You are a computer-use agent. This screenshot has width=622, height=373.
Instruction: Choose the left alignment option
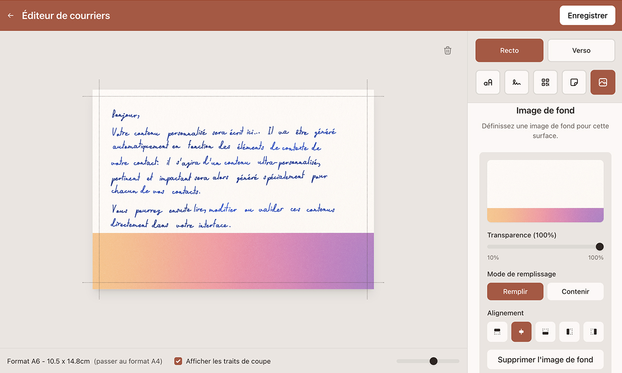[x=569, y=332]
